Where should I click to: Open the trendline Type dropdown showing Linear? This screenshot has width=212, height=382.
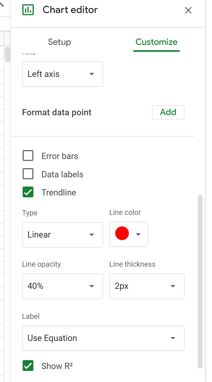click(62, 235)
